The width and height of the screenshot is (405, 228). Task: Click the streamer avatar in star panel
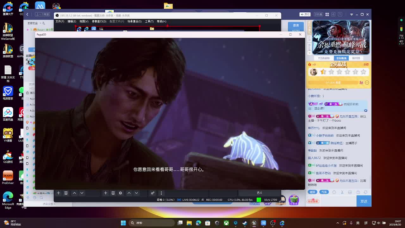point(313,72)
